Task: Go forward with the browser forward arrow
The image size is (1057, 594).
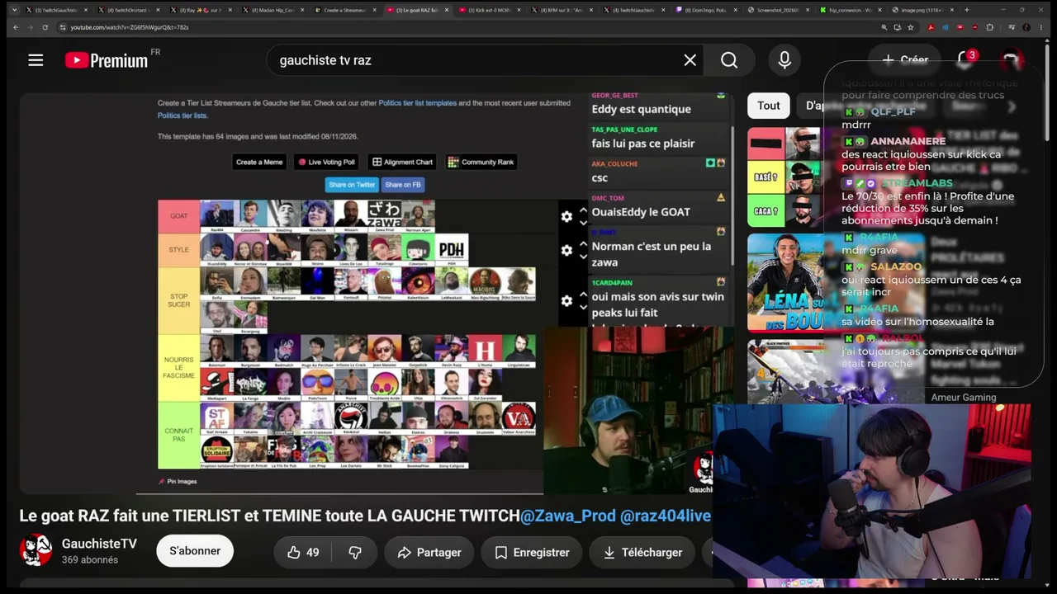Action: pyautogui.click(x=30, y=27)
